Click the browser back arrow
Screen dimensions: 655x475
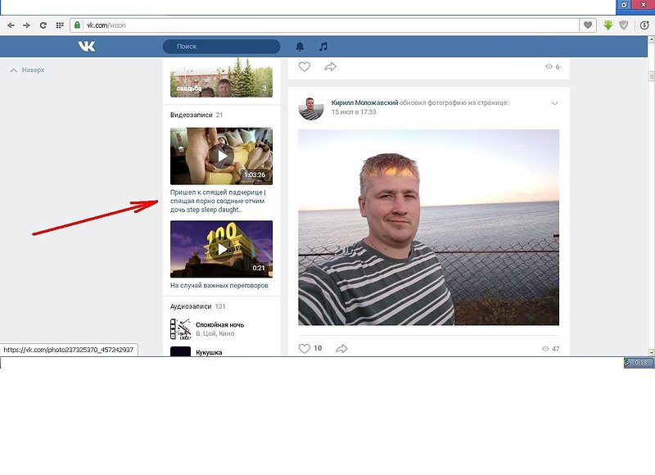tap(11, 25)
